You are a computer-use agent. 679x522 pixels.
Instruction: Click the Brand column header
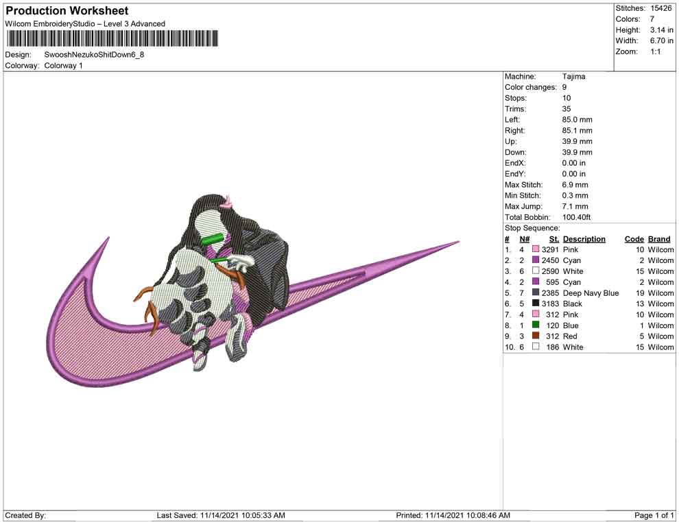click(659, 239)
